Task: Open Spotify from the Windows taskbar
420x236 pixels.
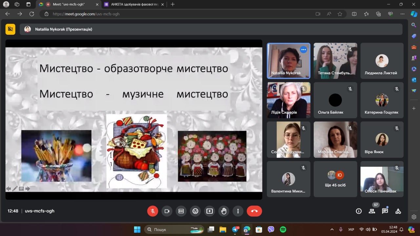Action: (283, 229)
